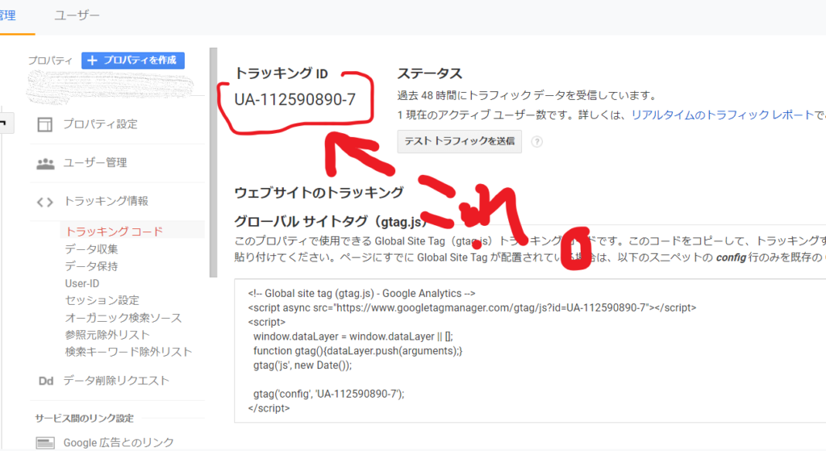Select オーガニック検索ソース submenu item
826x451 pixels.
click(x=123, y=318)
